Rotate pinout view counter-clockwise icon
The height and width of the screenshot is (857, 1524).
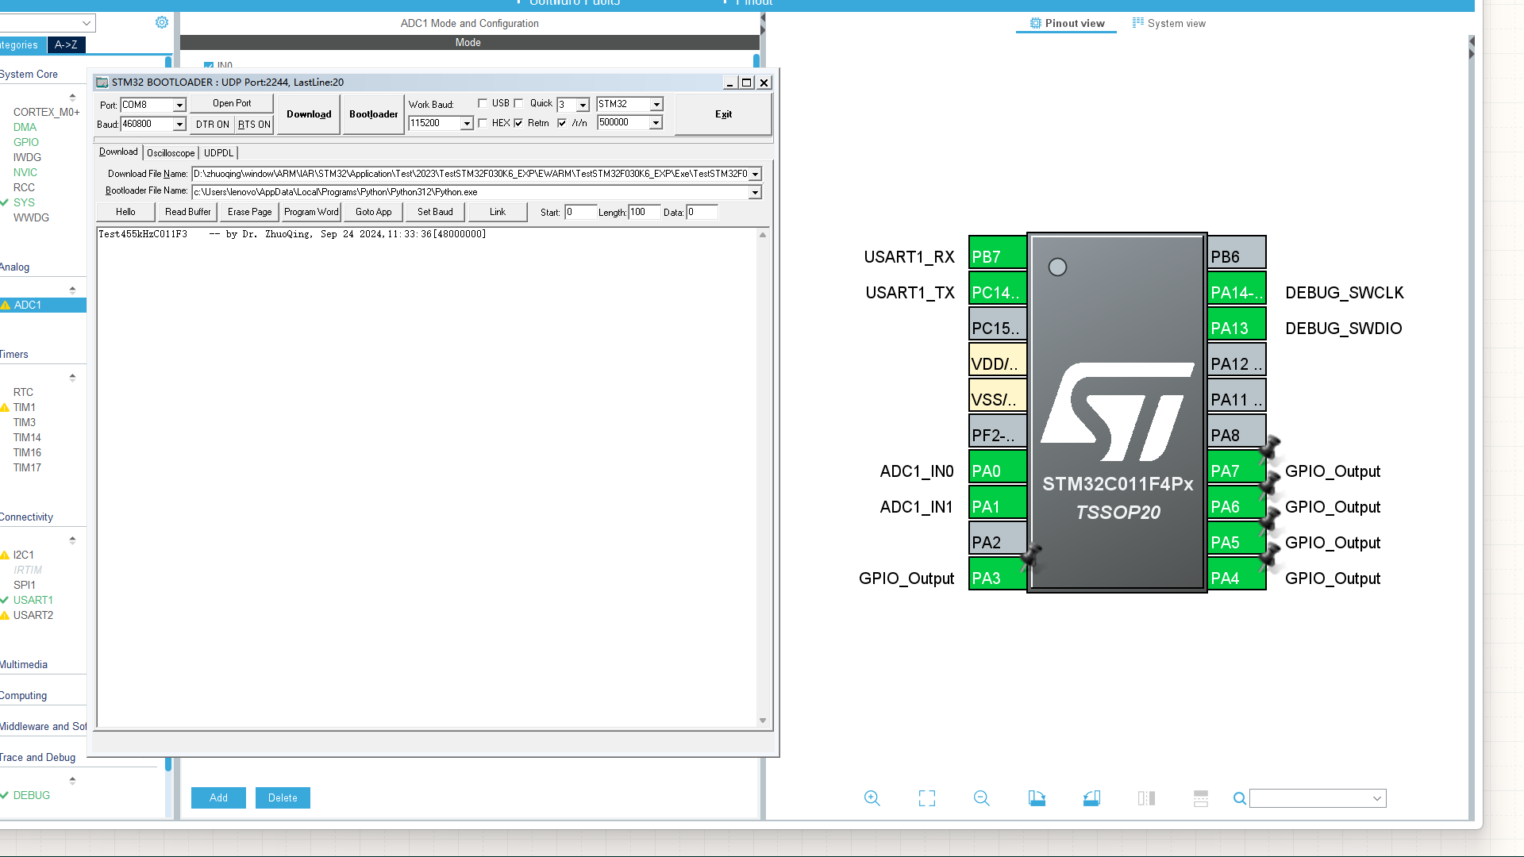pos(1091,798)
